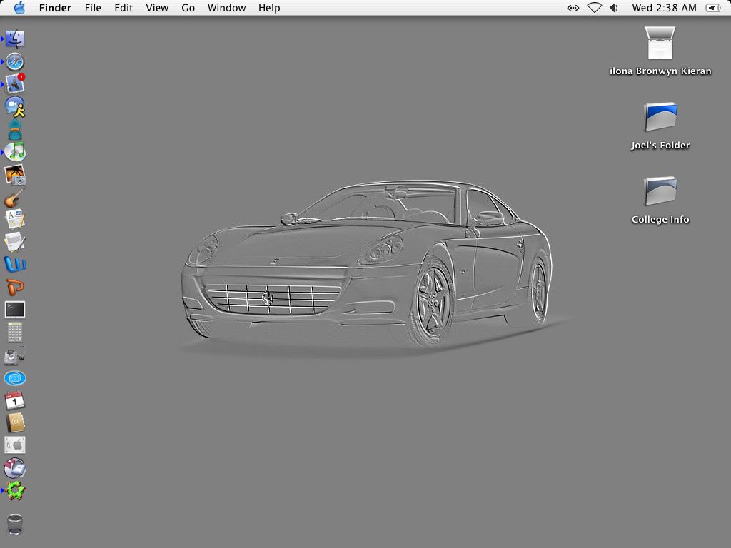Select Joel's Folder on desktop
This screenshot has width=731, height=548.
pos(660,116)
